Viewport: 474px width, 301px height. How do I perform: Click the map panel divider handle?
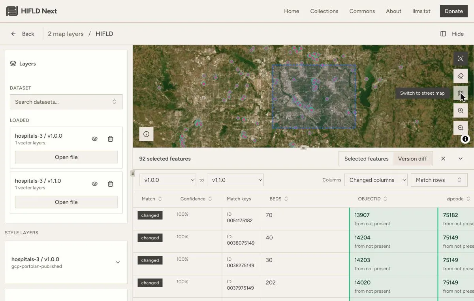(303, 148)
